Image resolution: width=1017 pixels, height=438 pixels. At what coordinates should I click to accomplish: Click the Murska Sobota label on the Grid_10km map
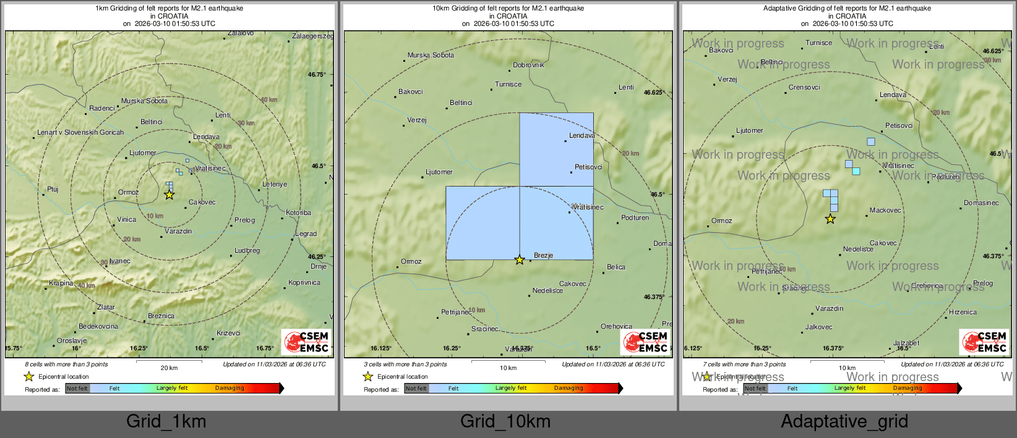pos(431,55)
